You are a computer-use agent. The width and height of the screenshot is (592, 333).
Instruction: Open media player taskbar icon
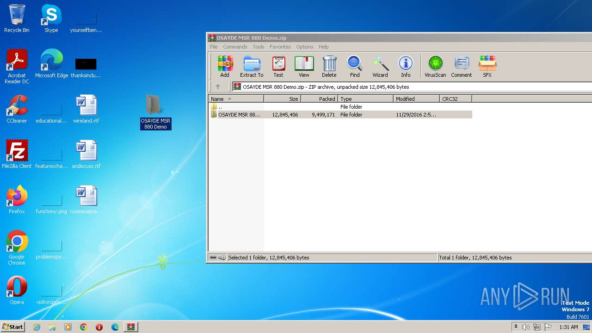pos(68,327)
